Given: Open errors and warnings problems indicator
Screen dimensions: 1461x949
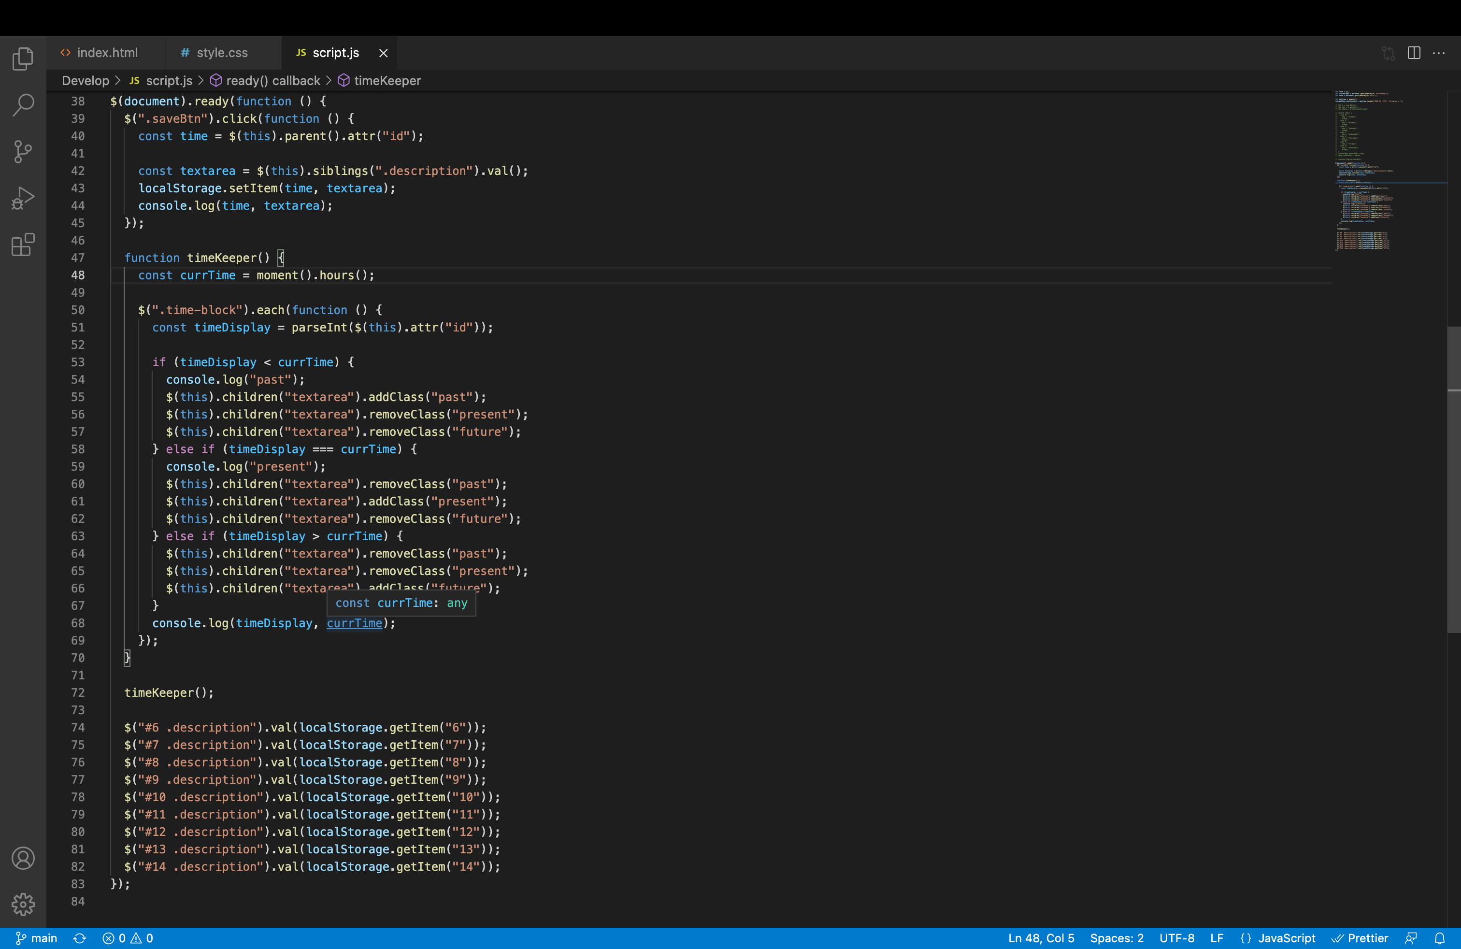Looking at the screenshot, I should (x=128, y=938).
